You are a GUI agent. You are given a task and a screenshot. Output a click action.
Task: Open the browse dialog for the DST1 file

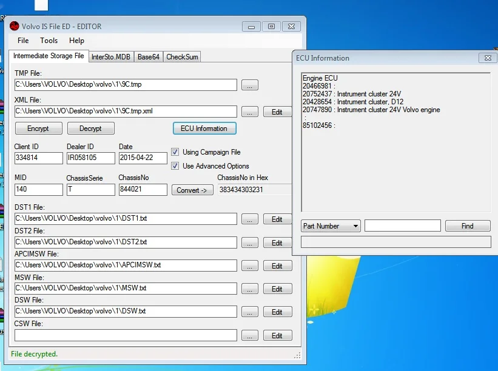click(250, 219)
